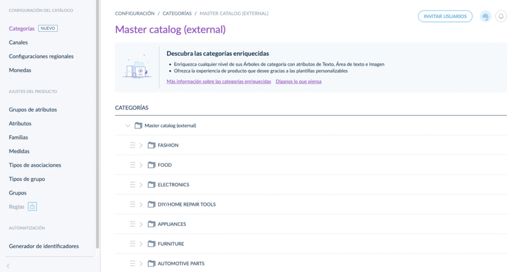517x272 pixels.
Task: Click the drag handle beside FURNITURE
Action: tap(133, 244)
